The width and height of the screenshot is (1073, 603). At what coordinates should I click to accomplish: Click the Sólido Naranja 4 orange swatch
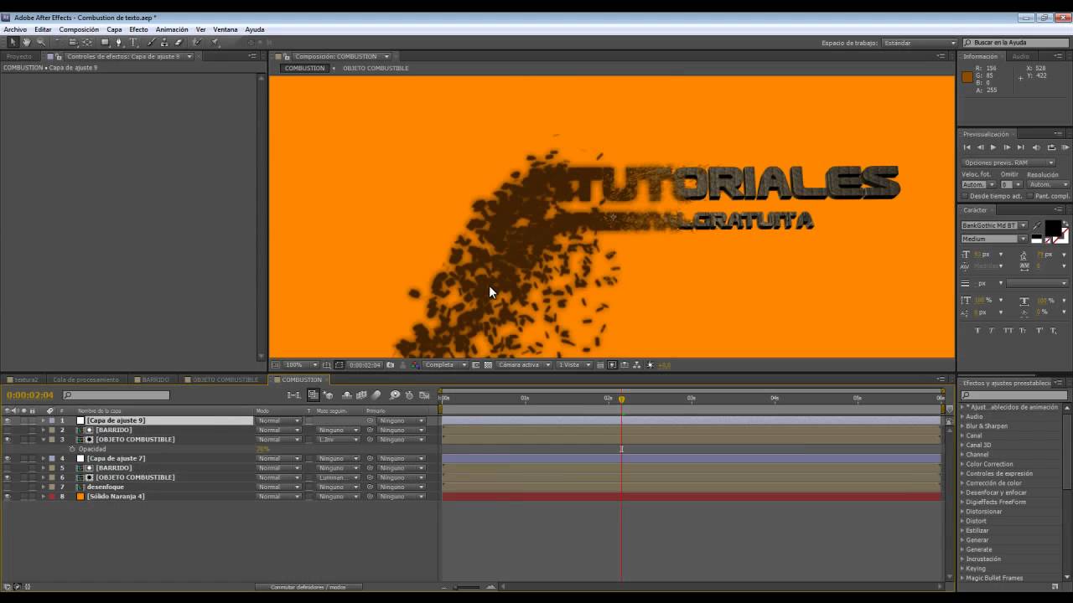click(x=80, y=497)
